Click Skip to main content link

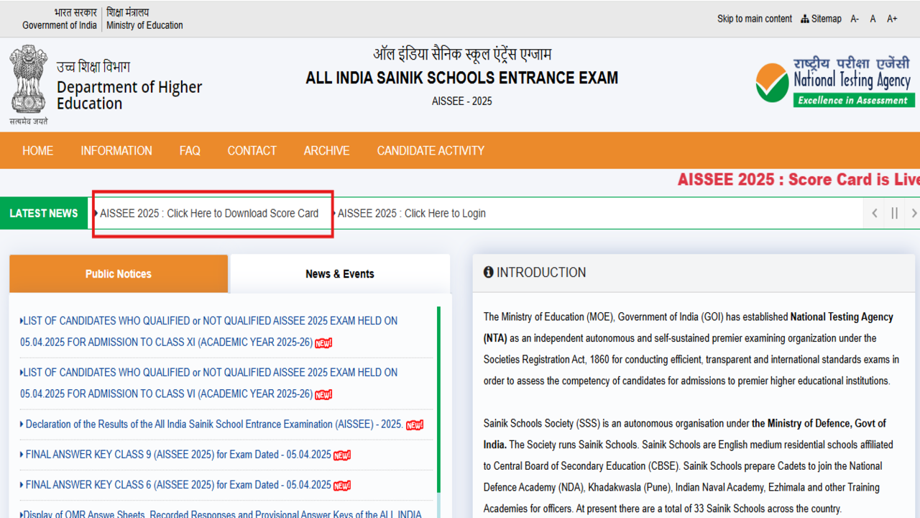click(755, 19)
